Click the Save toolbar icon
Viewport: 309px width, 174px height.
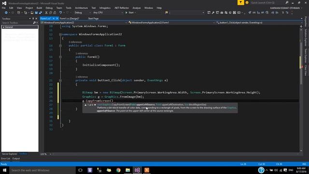pyautogui.click(x=36, y=13)
